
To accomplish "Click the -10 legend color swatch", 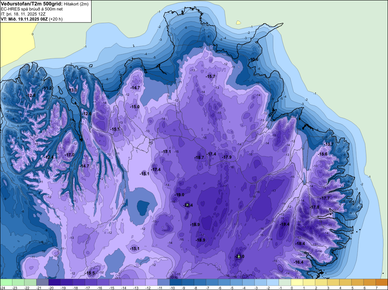I will 176,282.
